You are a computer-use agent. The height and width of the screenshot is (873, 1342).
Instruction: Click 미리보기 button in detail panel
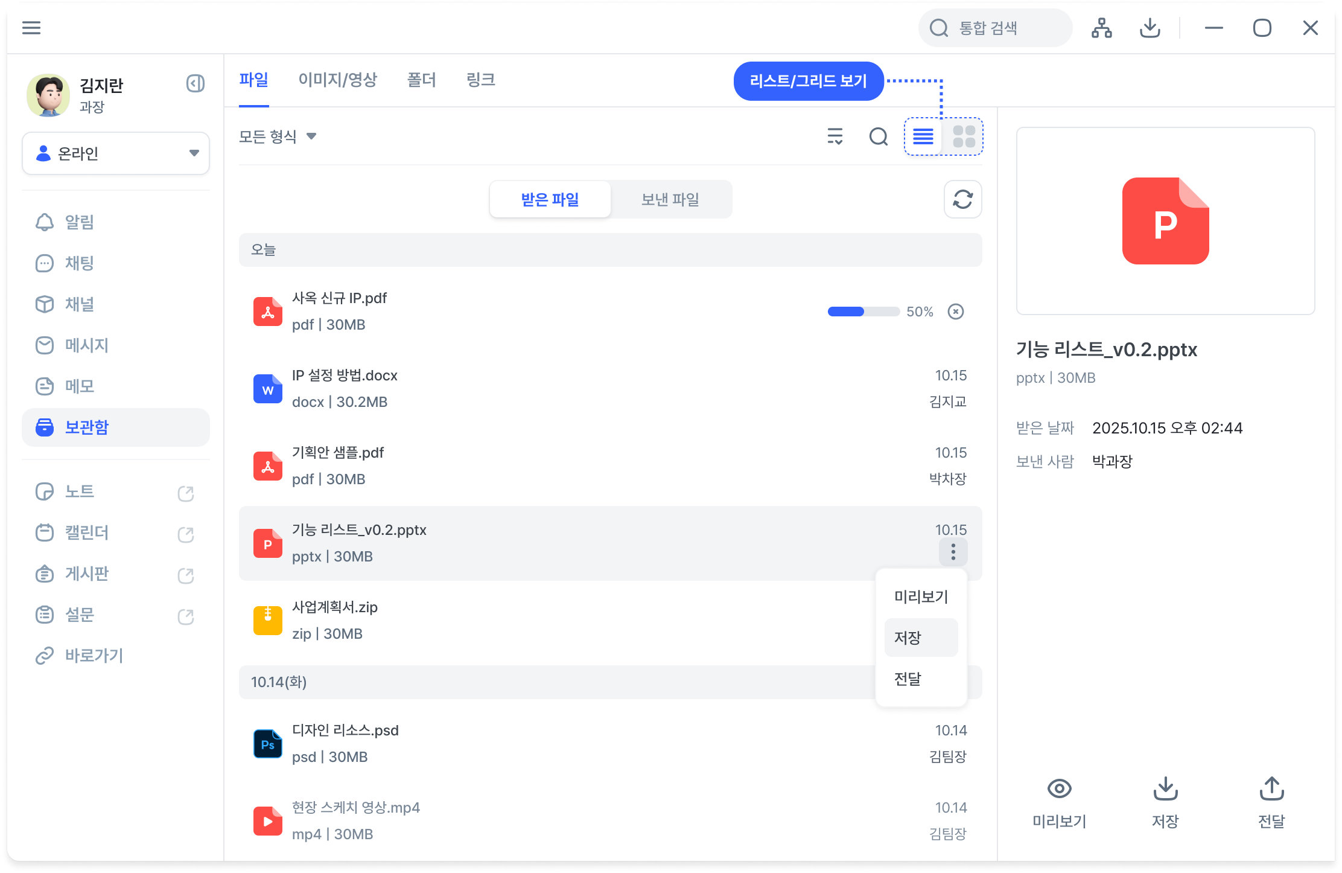click(x=1059, y=803)
